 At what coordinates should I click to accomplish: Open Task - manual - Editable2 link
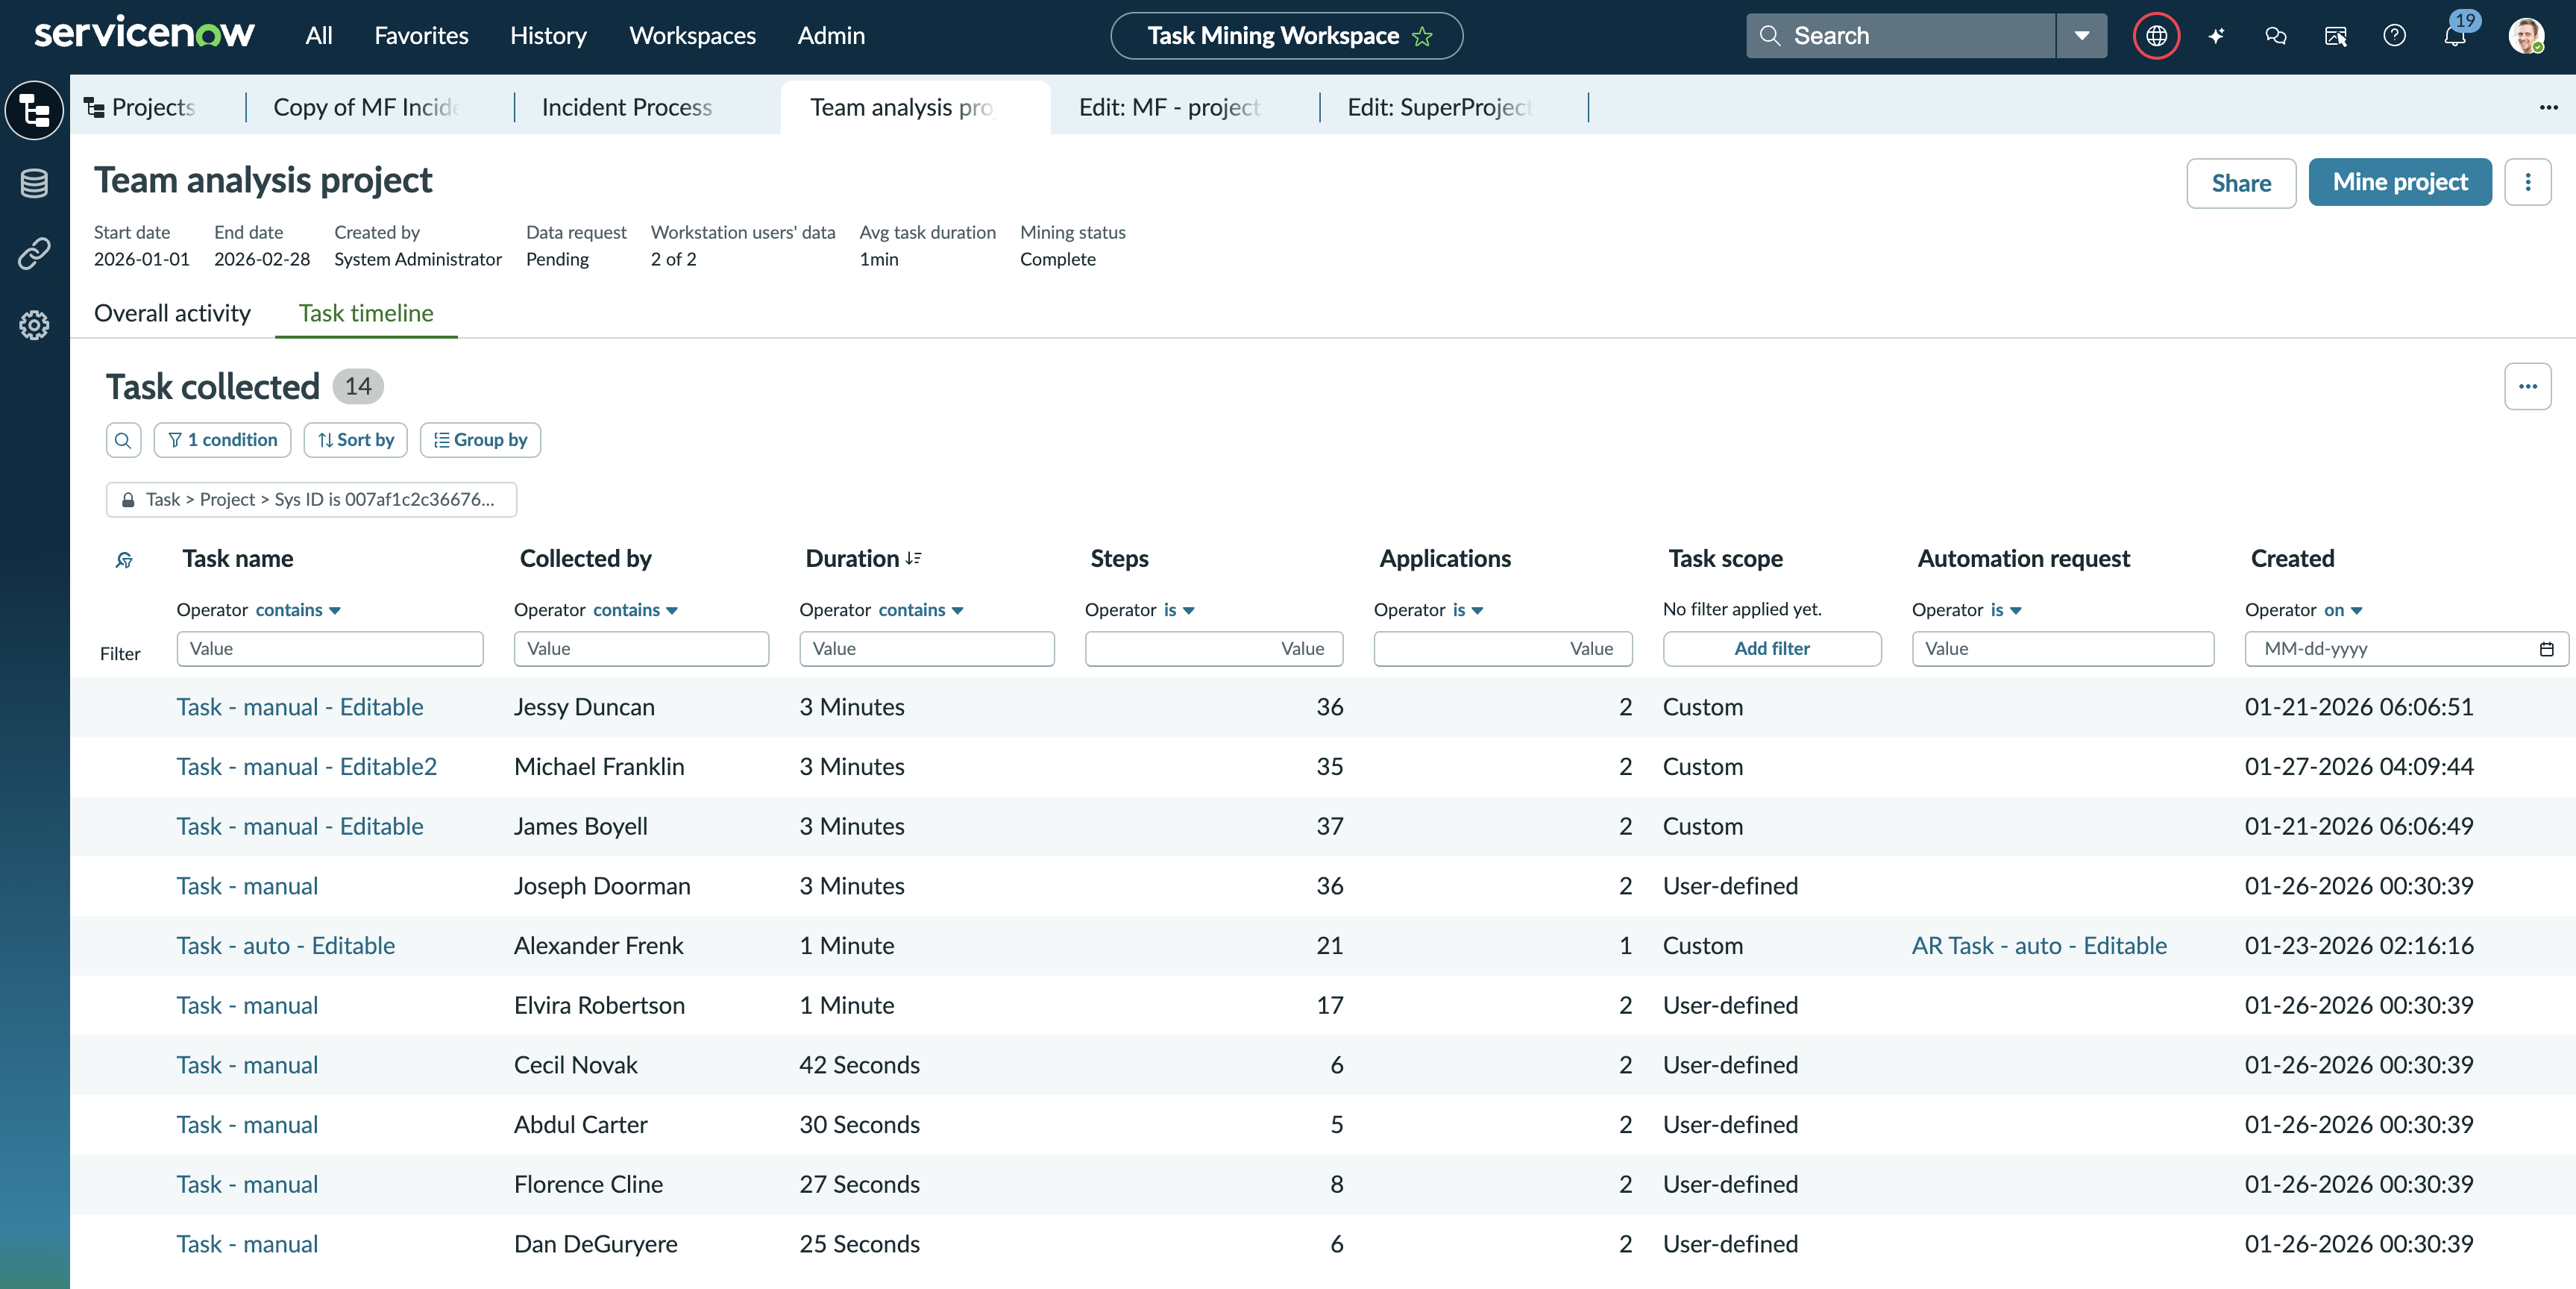tap(307, 767)
